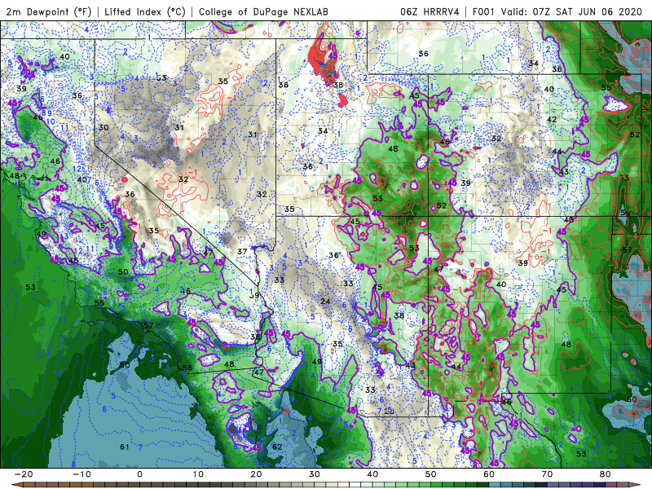Click 'College of DuPage NEXLAB' in the header
The width and height of the screenshot is (652, 489).
263,11
